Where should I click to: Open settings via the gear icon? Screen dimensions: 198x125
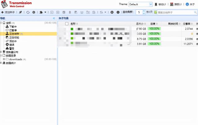(34, 12)
